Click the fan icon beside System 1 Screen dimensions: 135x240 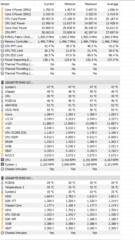click(x=2, y=164)
